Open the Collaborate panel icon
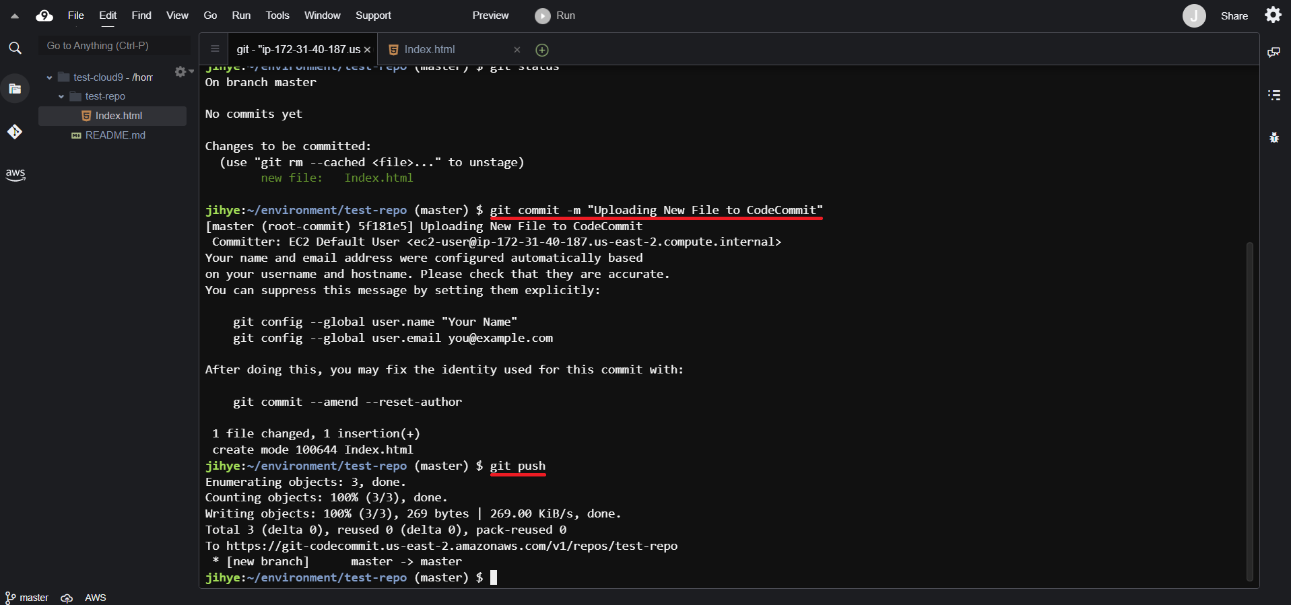This screenshot has width=1291, height=605. (1274, 52)
